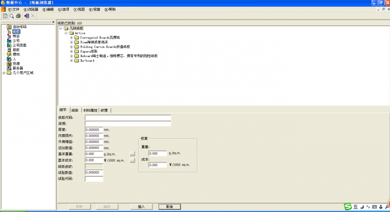Viewport: 390px width, 212px height.
Task: Focus the 纸板代码 input field
Action: (128, 117)
